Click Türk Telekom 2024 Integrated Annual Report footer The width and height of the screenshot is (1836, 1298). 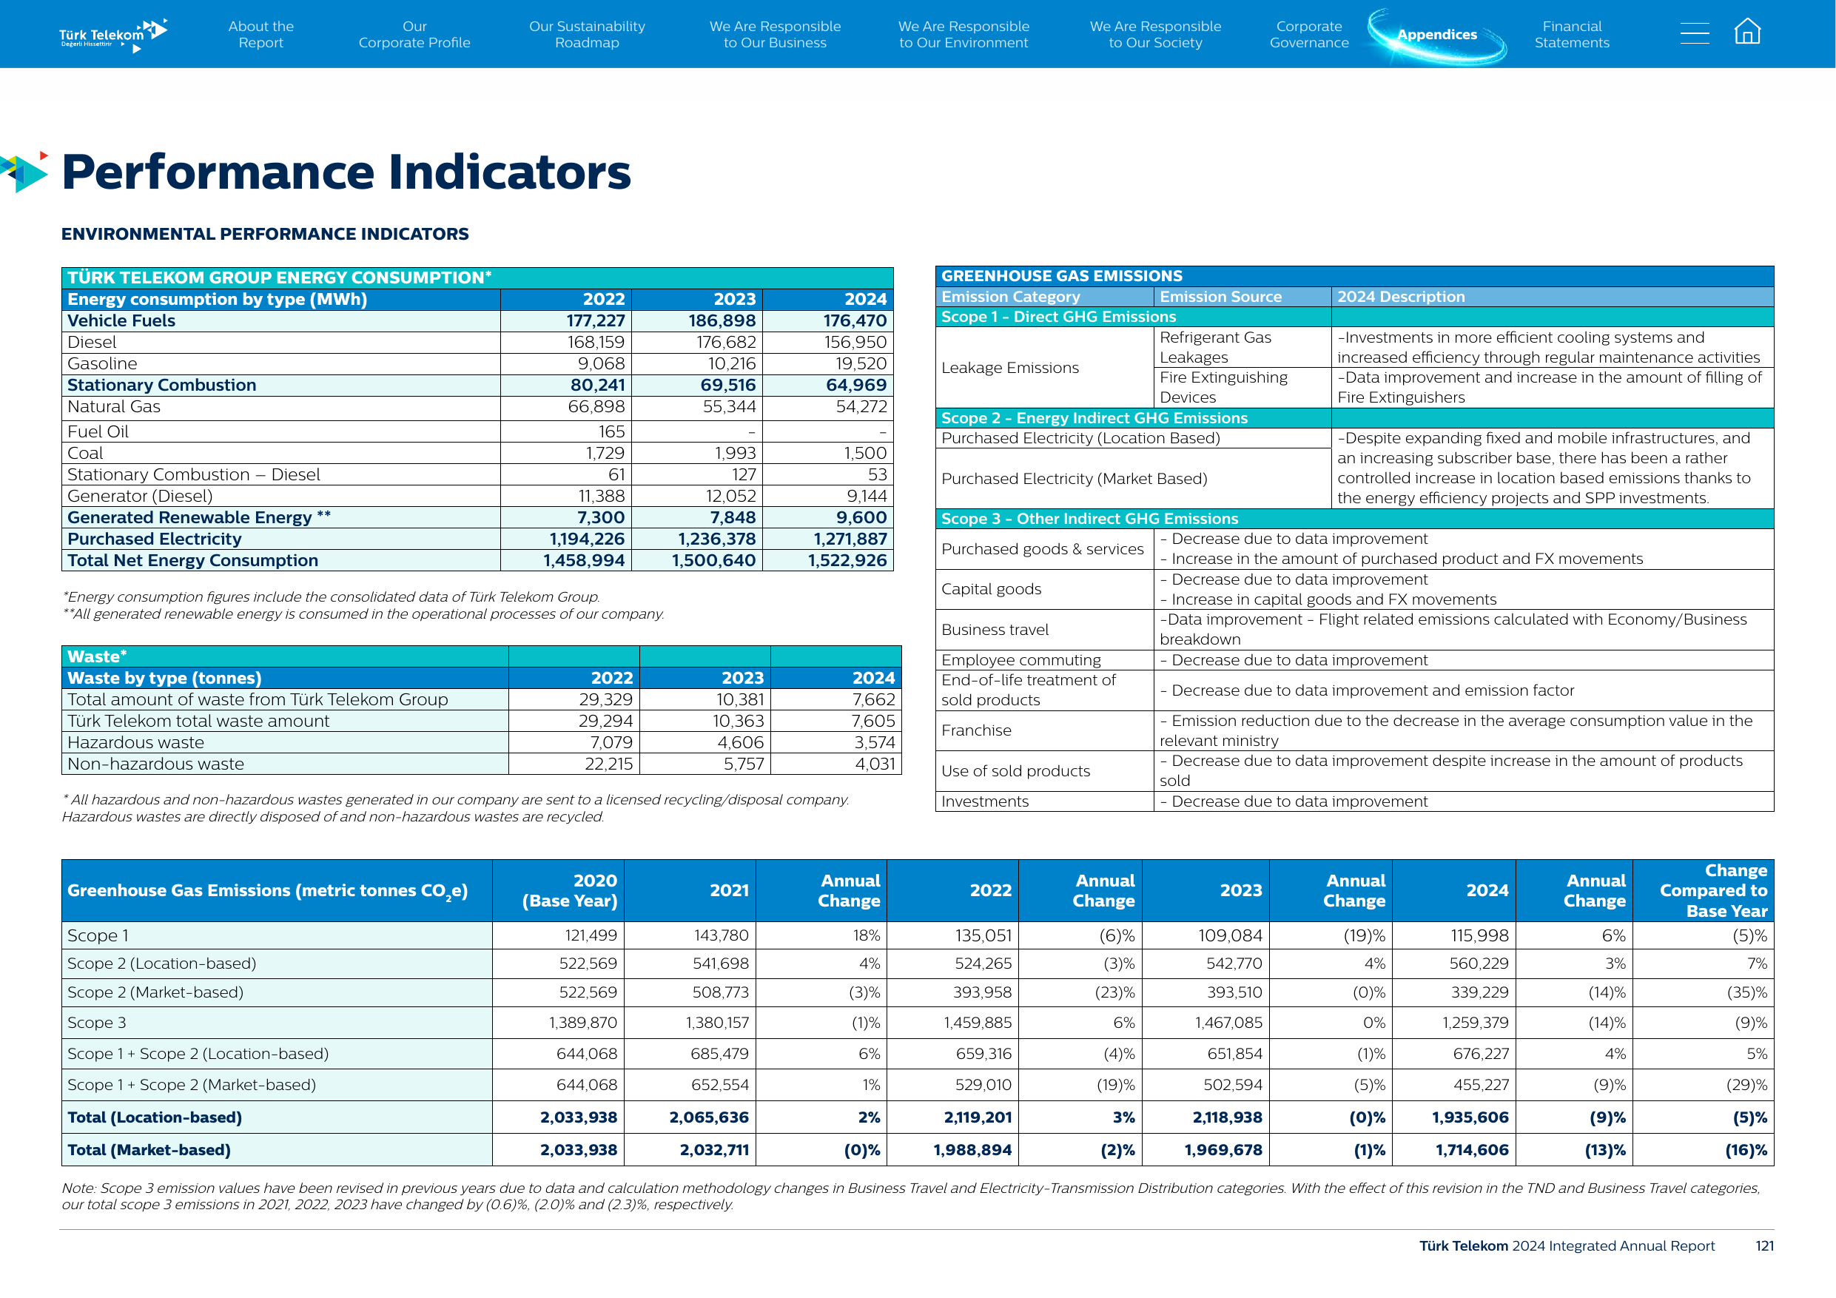tap(1567, 1246)
